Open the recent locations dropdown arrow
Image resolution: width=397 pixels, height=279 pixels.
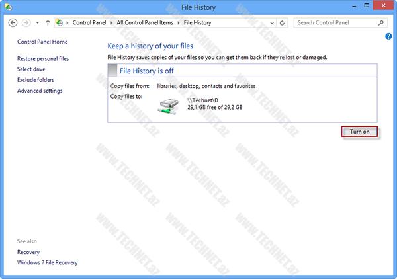click(x=38, y=22)
